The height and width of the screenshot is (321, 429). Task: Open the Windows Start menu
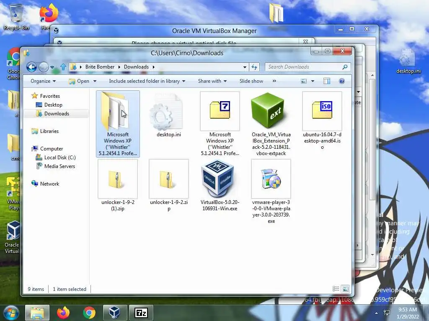coord(11,313)
